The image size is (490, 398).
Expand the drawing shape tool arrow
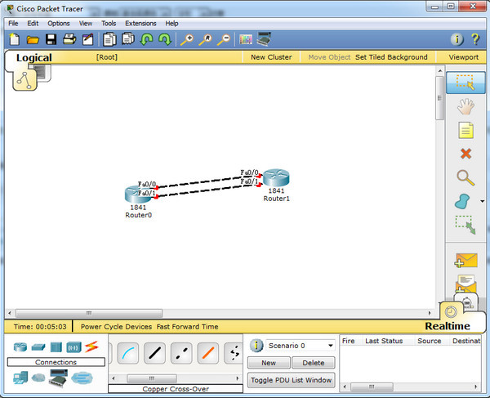(483, 201)
